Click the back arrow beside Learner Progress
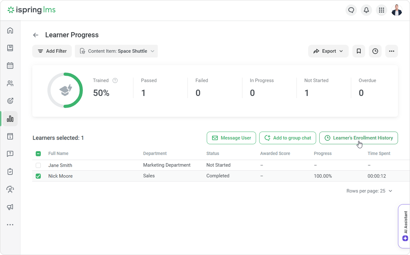 pos(36,35)
